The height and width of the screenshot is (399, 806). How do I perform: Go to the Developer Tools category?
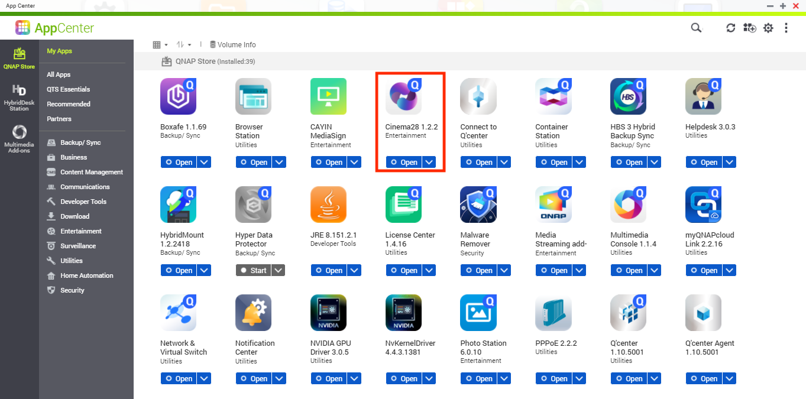[83, 202]
